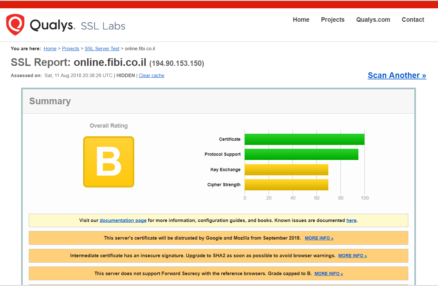Click the 'Summary' section heading
This screenshot has height=286, width=438.
pos(50,101)
